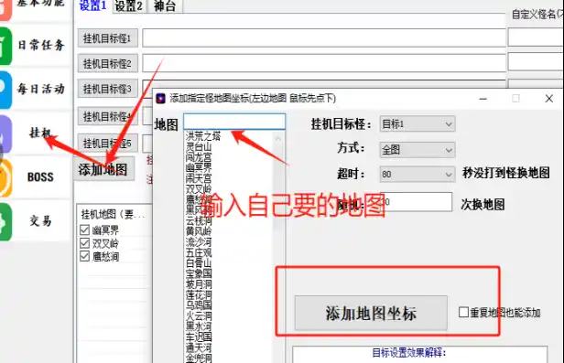Select 闹龙宫 in the map list

click(199, 157)
